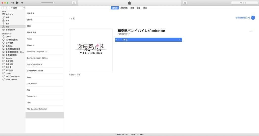The height and width of the screenshot is (136, 259).
Task: Go forward with the right arrow
Action: (6, 8)
